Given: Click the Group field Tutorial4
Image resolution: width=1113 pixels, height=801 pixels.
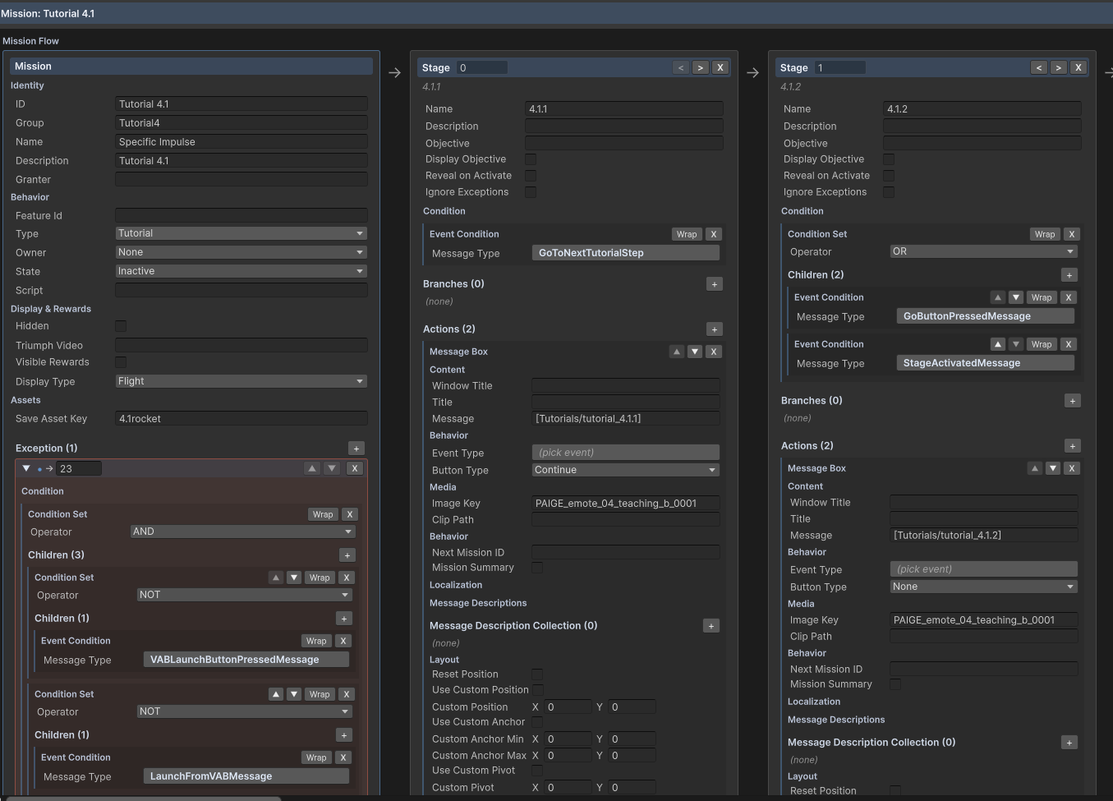Looking at the screenshot, I should tap(241, 123).
